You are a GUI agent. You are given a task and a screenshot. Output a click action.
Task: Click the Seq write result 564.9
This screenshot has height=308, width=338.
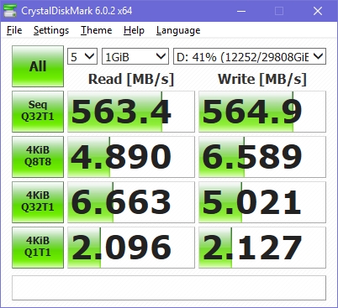pos(262,112)
